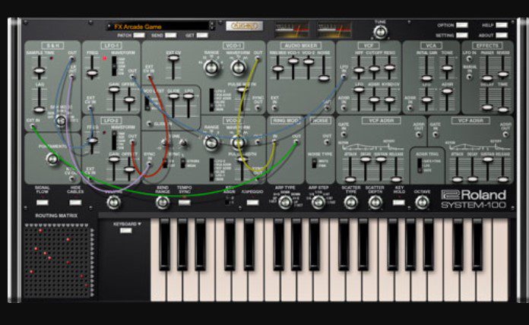
Task: Click the VCO-1 WAVEFORM knob
Action: 238,68
